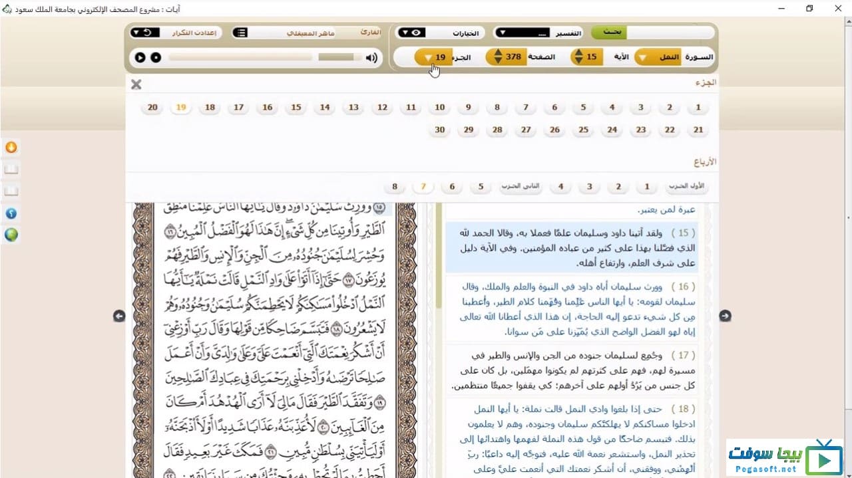This screenshot has width=852, height=478.
Task: Click the reciter name ماهر المعيقلي
Action: [x=311, y=33]
